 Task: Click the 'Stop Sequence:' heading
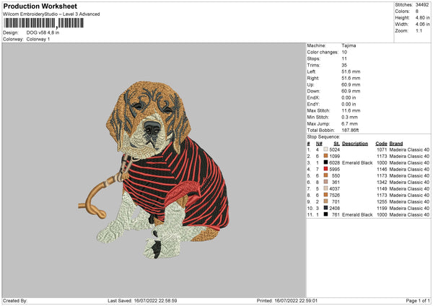tap(323, 136)
